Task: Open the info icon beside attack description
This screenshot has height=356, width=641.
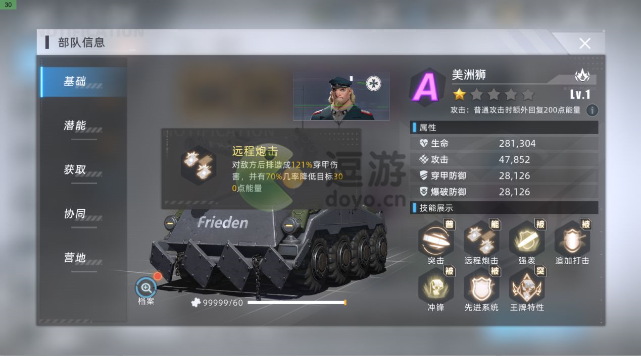Action: [592, 110]
